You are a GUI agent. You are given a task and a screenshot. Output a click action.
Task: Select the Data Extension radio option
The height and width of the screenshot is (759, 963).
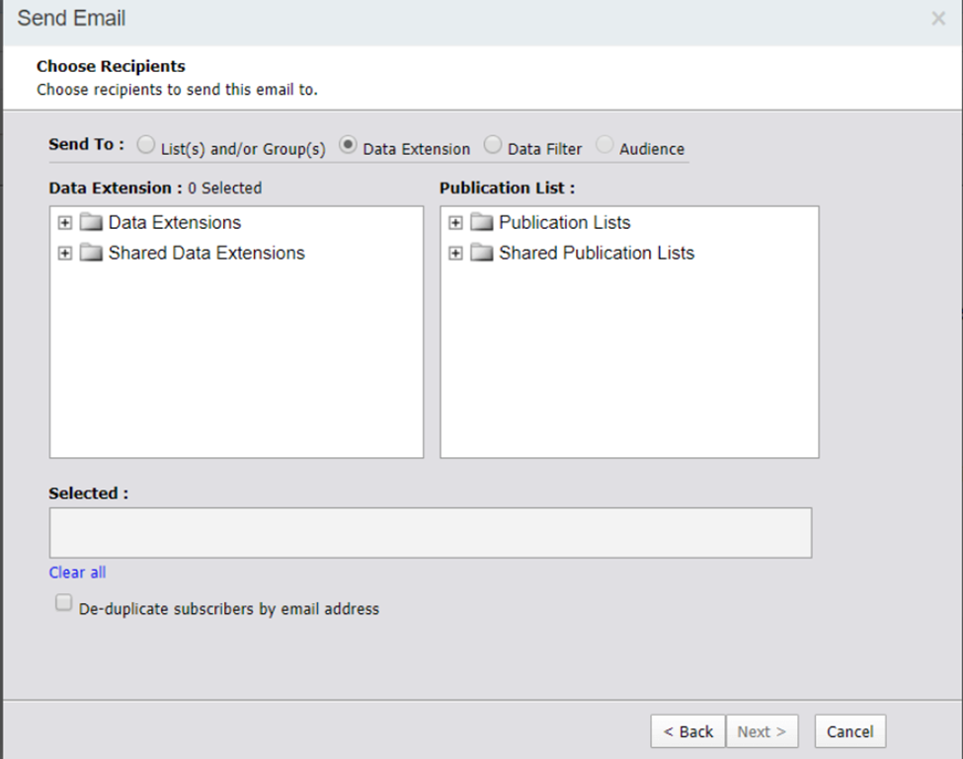(348, 146)
